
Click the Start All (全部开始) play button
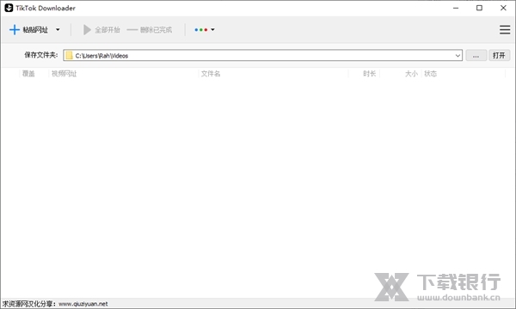click(x=101, y=30)
